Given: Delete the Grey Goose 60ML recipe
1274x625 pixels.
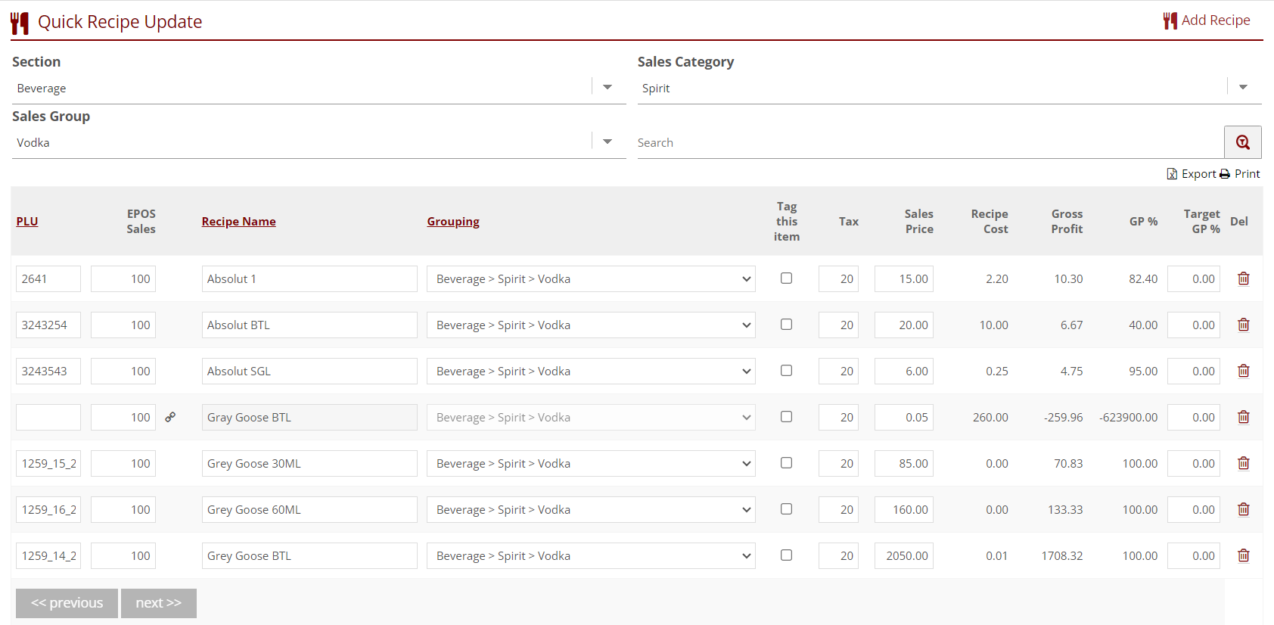Looking at the screenshot, I should tap(1243, 509).
